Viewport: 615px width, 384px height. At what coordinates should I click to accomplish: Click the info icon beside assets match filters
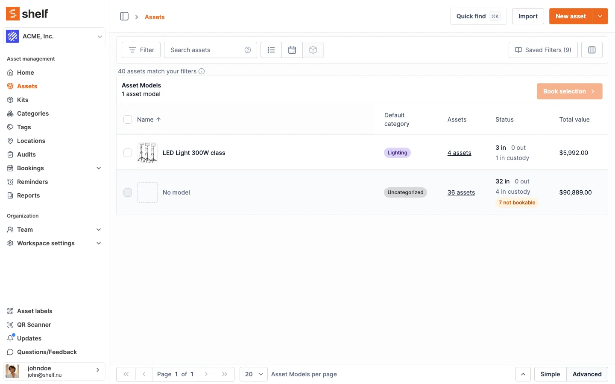tap(202, 71)
